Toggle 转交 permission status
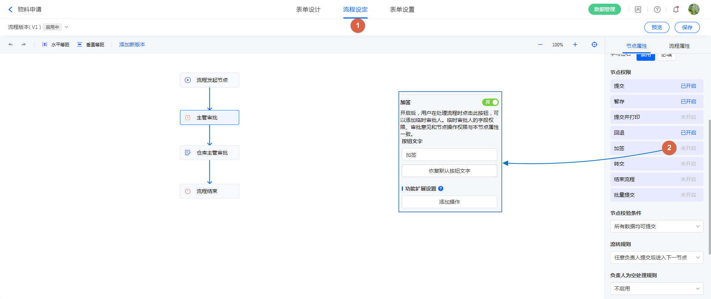Image resolution: width=711 pixels, height=299 pixels. (x=688, y=164)
